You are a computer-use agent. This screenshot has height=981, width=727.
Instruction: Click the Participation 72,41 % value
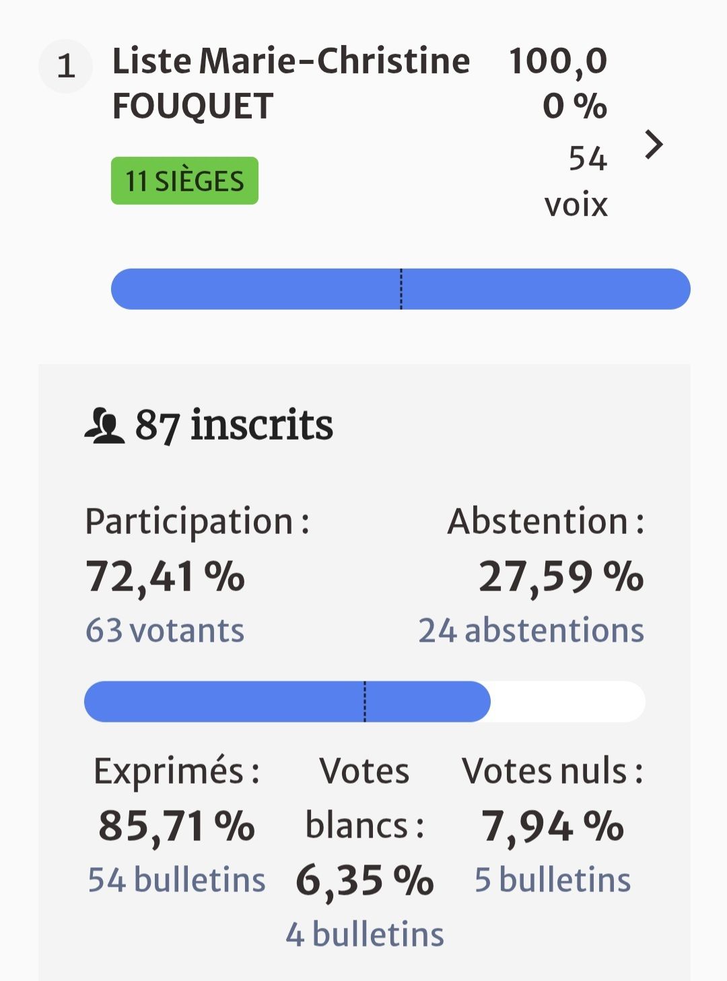pyautogui.click(x=165, y=577)
